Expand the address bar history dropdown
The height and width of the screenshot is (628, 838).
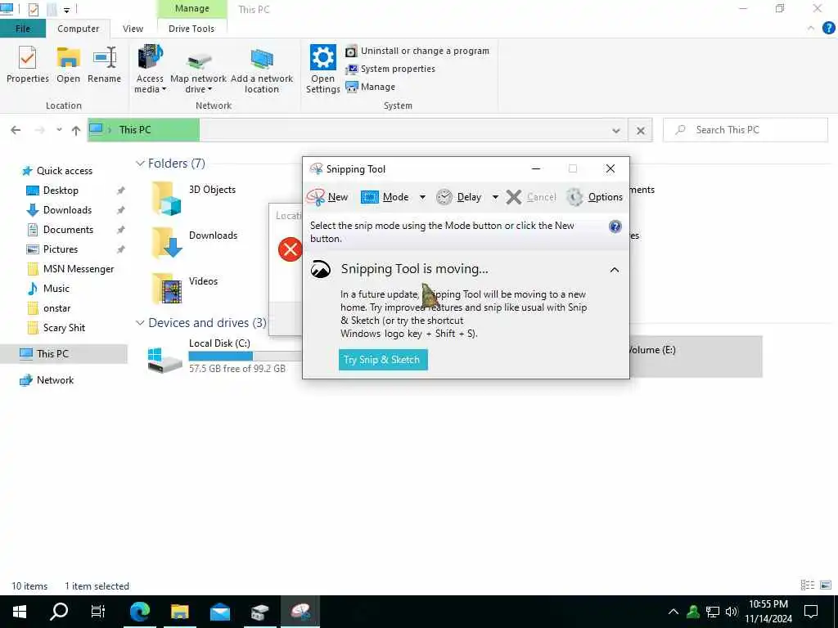615,130
